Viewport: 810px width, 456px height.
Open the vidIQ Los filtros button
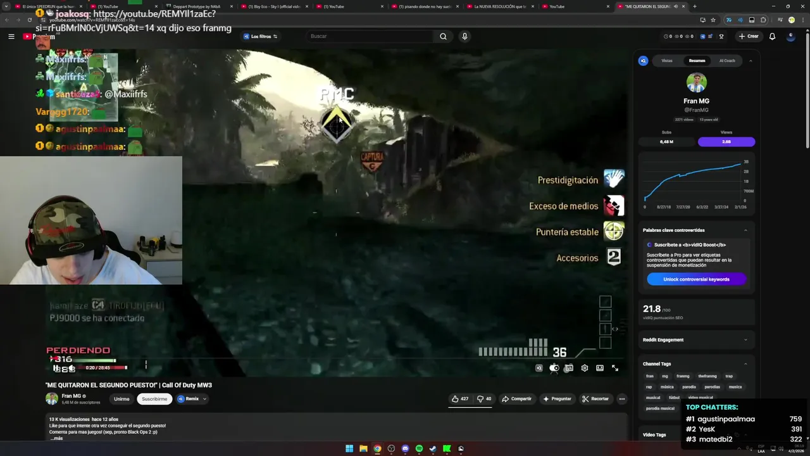pyautogui.click(x=260, y=36)
